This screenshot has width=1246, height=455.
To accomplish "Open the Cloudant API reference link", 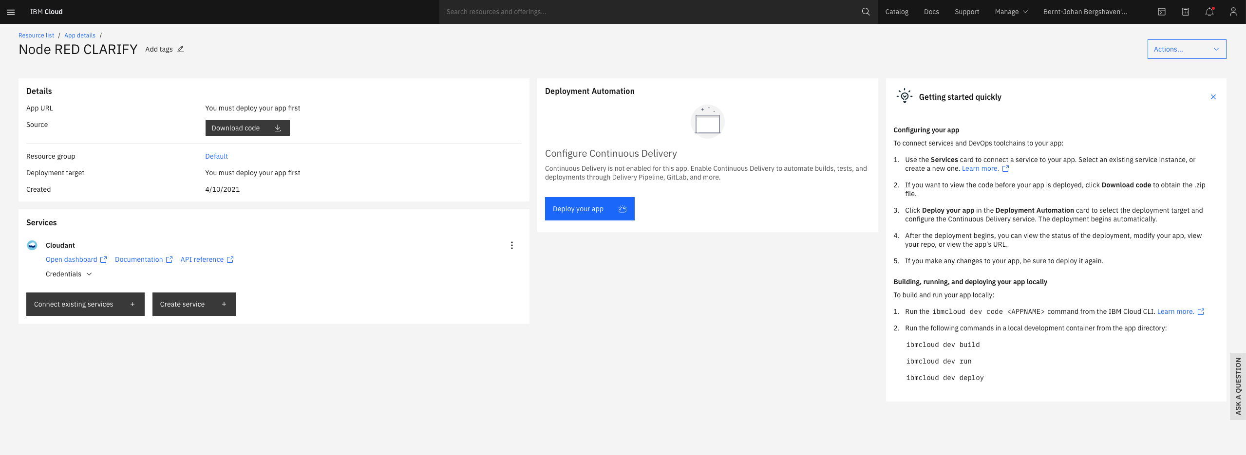I will 207,259.
